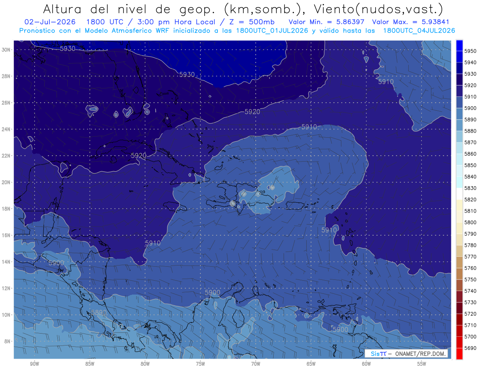
Task: Click the 70W longitude axis label
Action: click(256, 363)
